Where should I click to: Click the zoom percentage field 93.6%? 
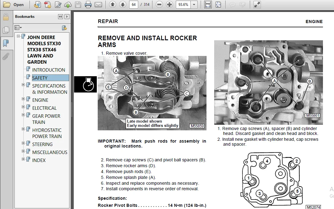[183, 5]
